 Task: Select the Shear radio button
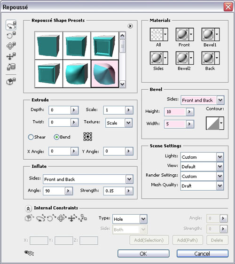click(x=31, y=137)
